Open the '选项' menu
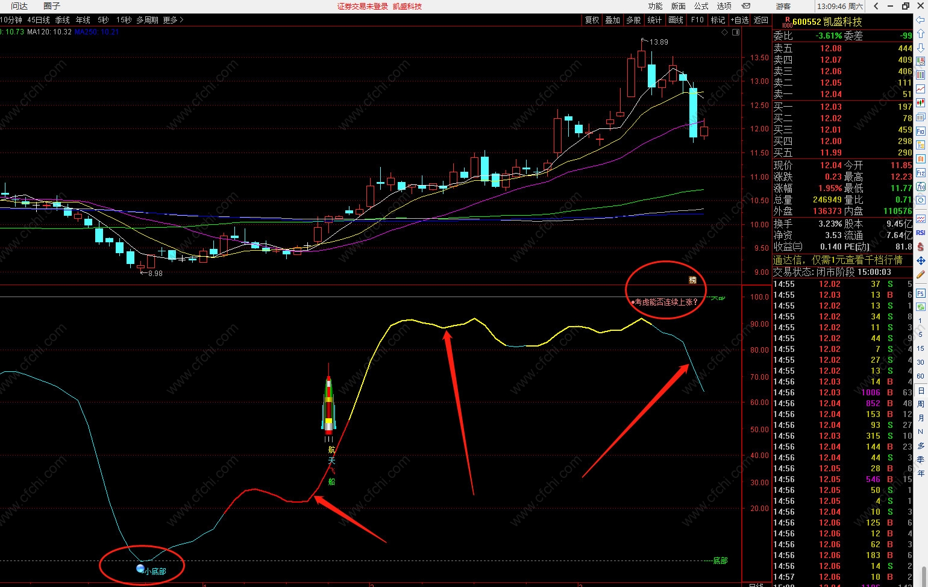This screenshot has height=587, width=928. pyautogui.click(x=724, y=6)
